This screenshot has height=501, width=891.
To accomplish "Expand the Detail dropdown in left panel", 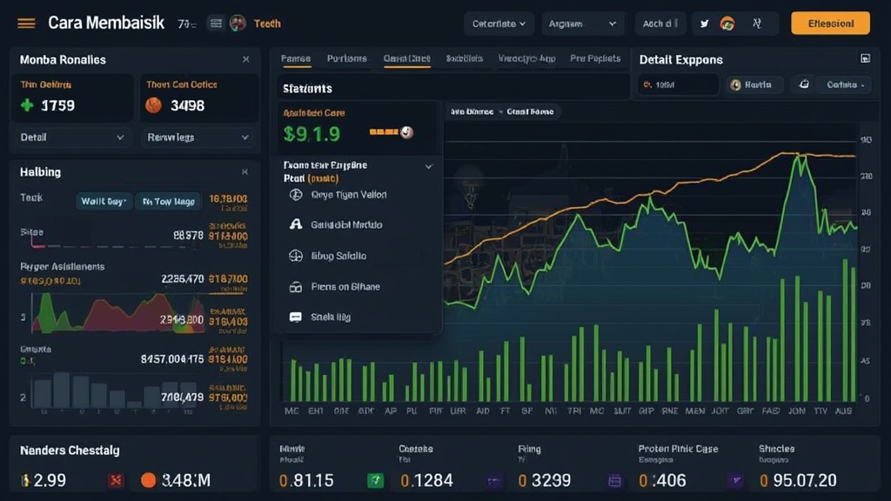I will point(72,137).
